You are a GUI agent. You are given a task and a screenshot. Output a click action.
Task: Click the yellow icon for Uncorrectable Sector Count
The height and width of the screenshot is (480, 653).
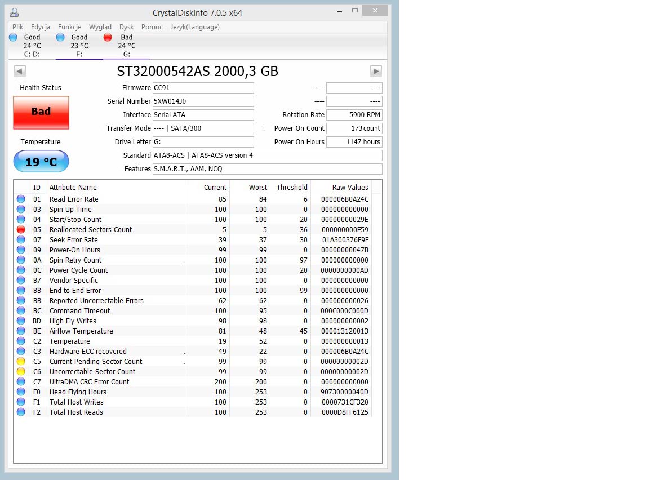click(21, 371)
